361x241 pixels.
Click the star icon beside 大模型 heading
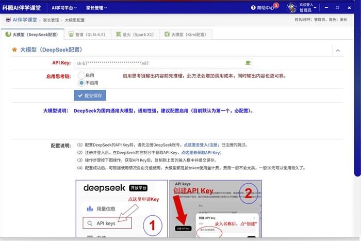14,50
